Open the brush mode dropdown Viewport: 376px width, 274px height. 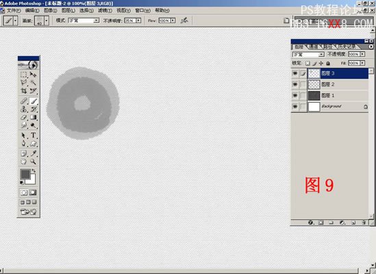84,21
